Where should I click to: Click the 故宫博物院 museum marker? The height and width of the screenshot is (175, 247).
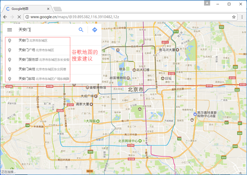128,78
